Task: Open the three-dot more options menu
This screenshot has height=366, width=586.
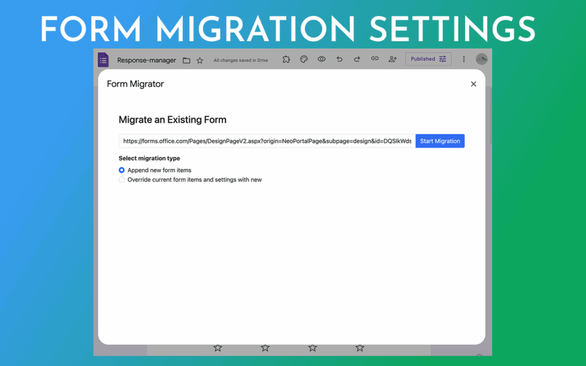Action: 464,59
